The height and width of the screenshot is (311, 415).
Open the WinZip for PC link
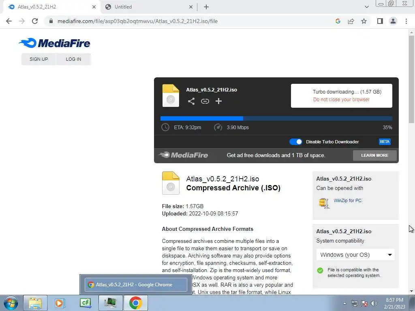pyautogui.click(x=347, y=200)
